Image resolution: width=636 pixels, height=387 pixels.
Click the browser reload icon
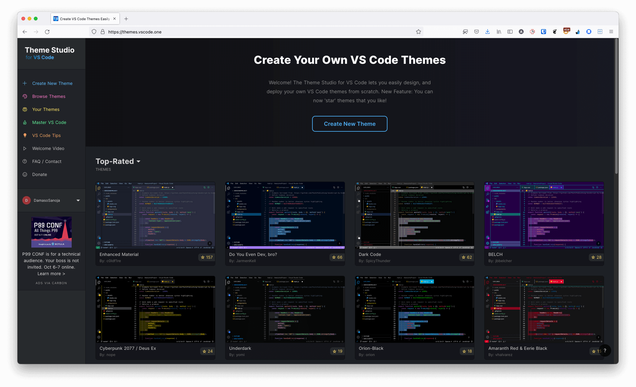47,32
